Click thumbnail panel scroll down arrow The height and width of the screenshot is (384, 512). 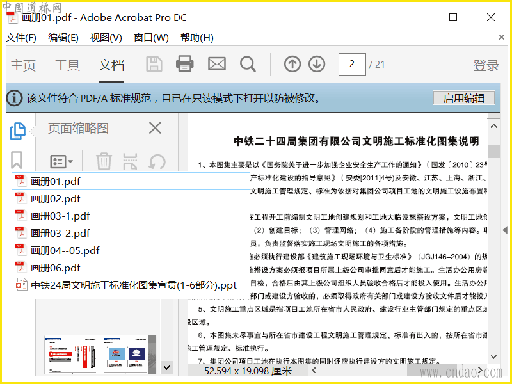click(167, 367)
